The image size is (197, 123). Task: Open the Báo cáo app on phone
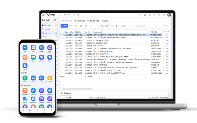pos(25,78)
